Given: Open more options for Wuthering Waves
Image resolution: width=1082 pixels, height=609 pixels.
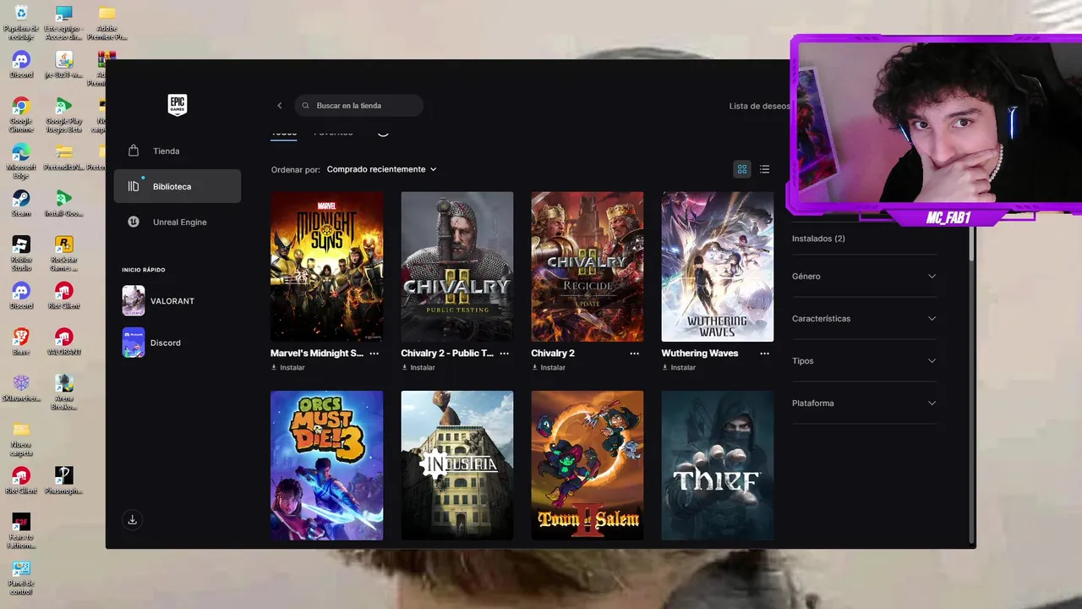Looking at the screenshot, I should (765, 354).
